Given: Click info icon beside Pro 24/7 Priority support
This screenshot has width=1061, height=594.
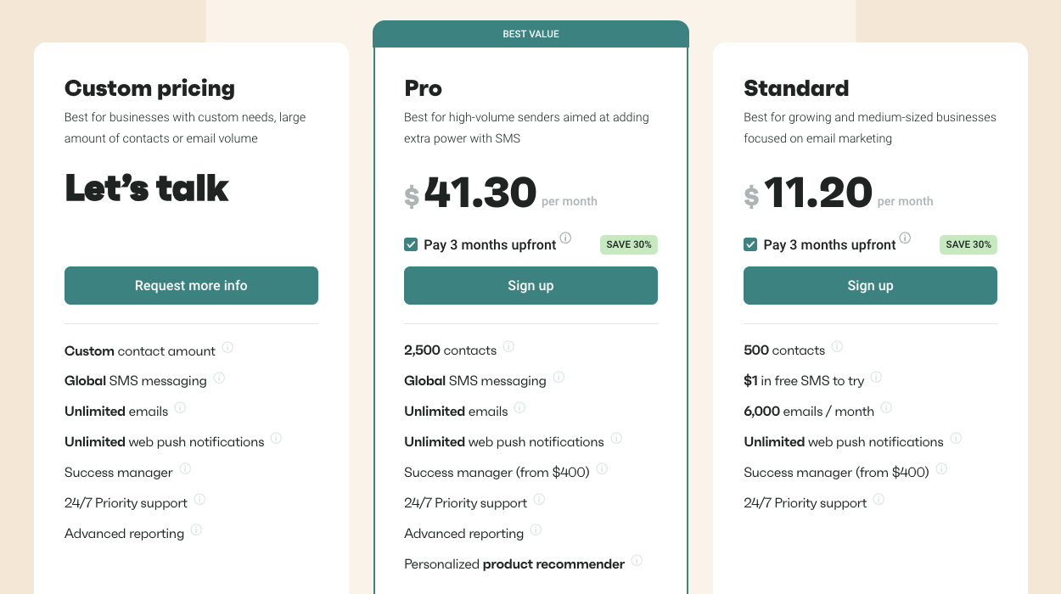Looking at the screenshot, I should pos(539,499).
